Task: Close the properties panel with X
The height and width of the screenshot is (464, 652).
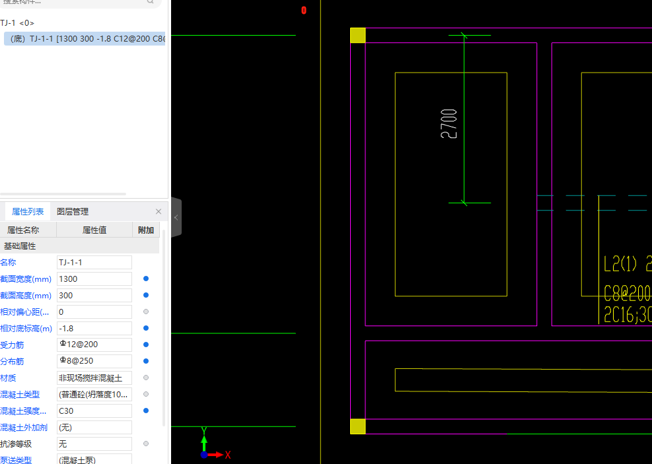Action: (159, 211)
